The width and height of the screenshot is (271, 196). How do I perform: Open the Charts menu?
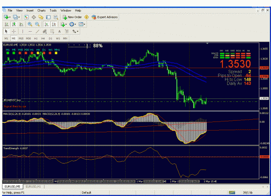tap(42, 10)
